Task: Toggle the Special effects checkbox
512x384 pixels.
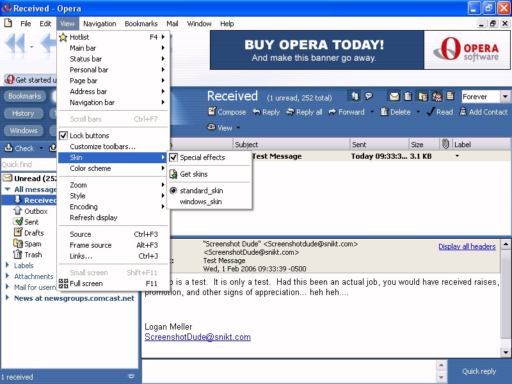Action: [173, 157]
